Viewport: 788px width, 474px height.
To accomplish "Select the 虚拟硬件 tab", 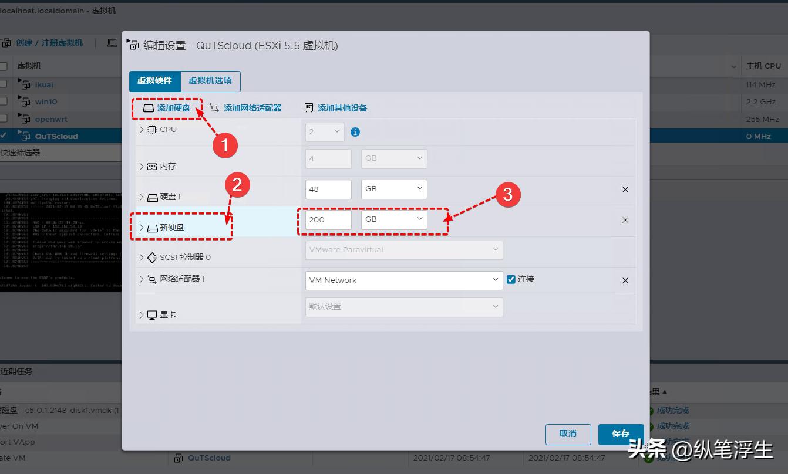I will click(154, 81).
